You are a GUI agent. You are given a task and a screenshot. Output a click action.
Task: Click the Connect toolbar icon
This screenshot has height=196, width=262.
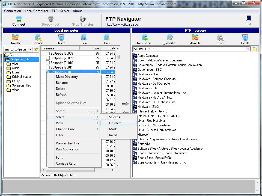pos(19,19)
